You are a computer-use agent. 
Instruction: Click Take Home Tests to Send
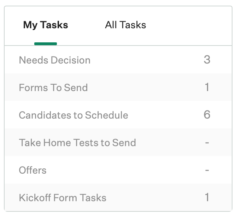pyautogui.click(x=77, y=143)
